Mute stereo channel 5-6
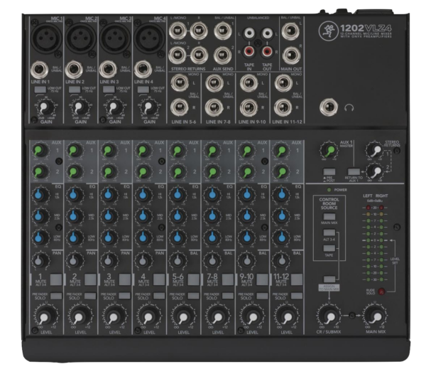This screenshot has width=426, height=374. pyautogui.click(x=193, y=279)
